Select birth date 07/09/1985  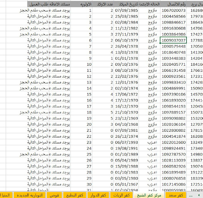[126, 10]
